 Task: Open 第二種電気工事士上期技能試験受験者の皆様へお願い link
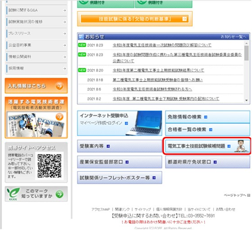(157, 80)
